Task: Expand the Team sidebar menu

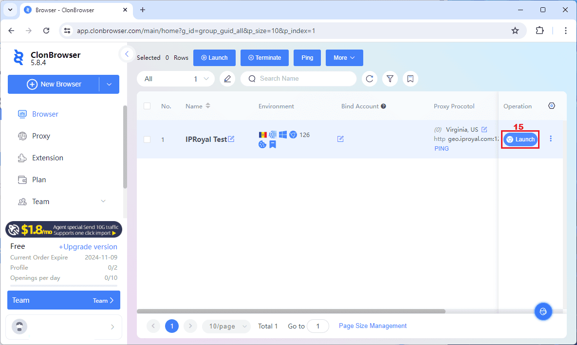Action: [x=103, y=201]
